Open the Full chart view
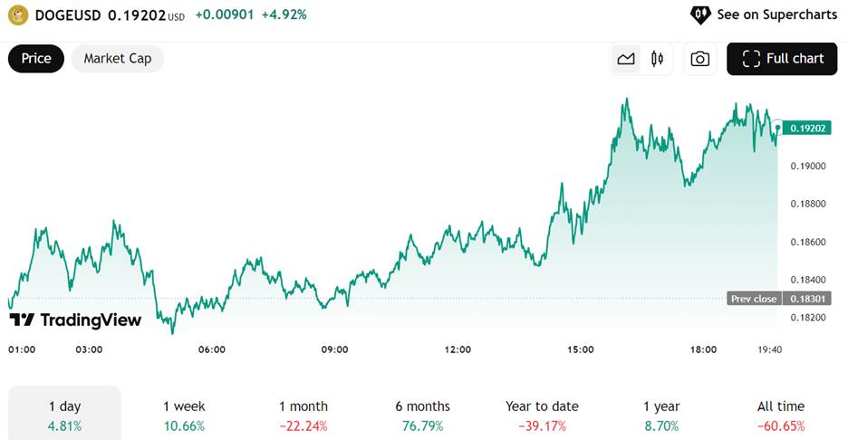Screen dimensions: 848x440 (x=783, y=59)
